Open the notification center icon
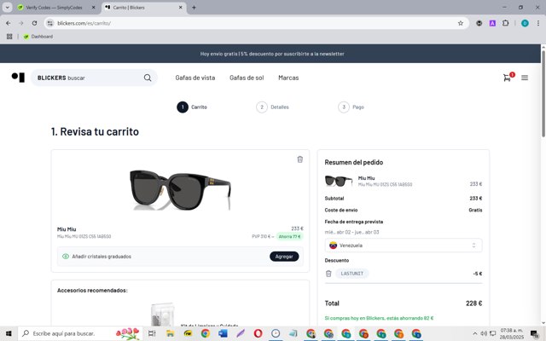The width and height of the screenshot is (546, 341). (x=534, y=333)
